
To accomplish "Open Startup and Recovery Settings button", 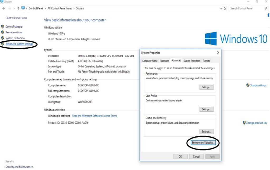I will pos(206,132).
